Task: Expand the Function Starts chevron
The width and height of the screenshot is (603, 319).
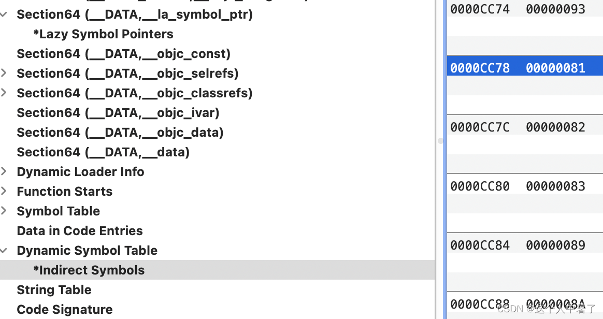Action: tap(4, 191)
